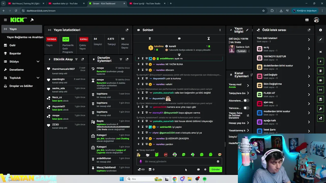Expand the FLASH AT reward row
This screenshot has height=183, width=326.
[x=283, y=95]
